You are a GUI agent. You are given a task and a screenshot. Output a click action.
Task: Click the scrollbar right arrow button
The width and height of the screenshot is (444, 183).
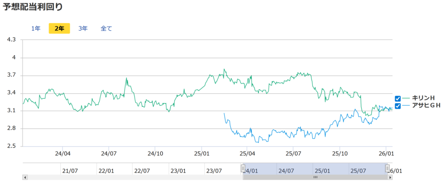pyautogui.click(x=390, y=177)
